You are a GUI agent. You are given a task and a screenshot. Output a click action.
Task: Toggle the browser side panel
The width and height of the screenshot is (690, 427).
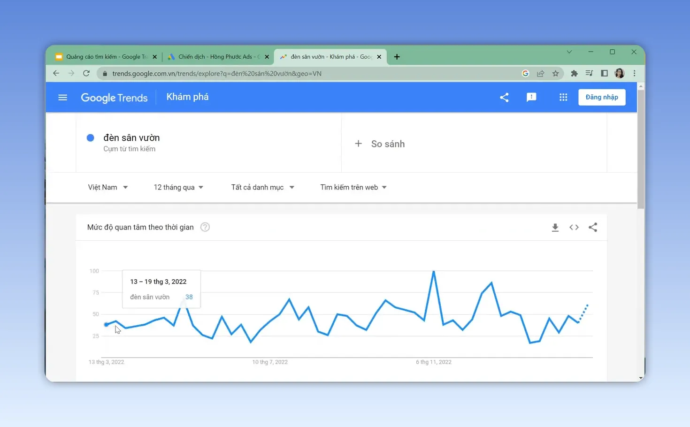(604, 73)
